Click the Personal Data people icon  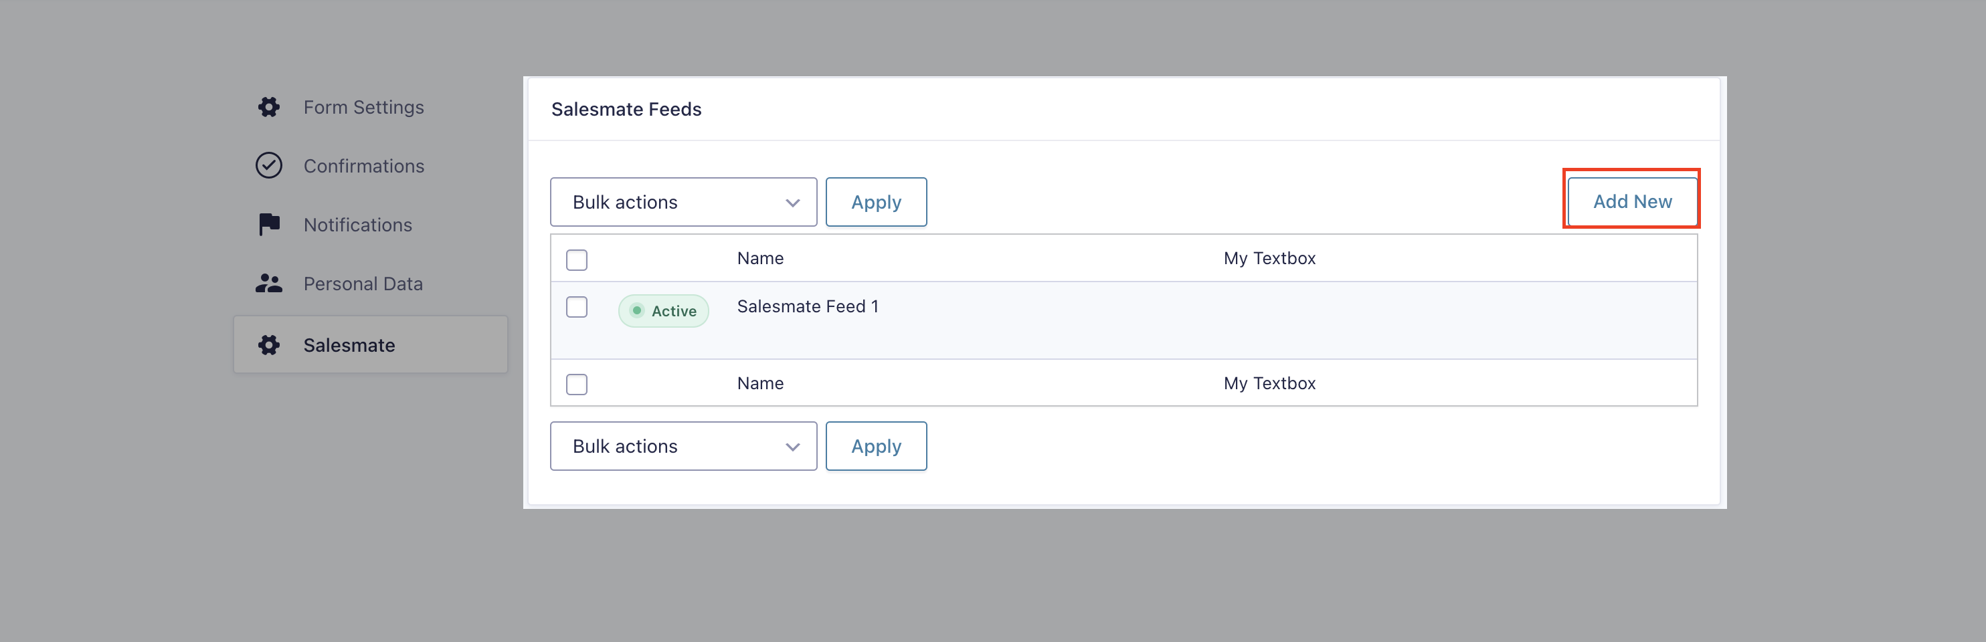point(268,284)
